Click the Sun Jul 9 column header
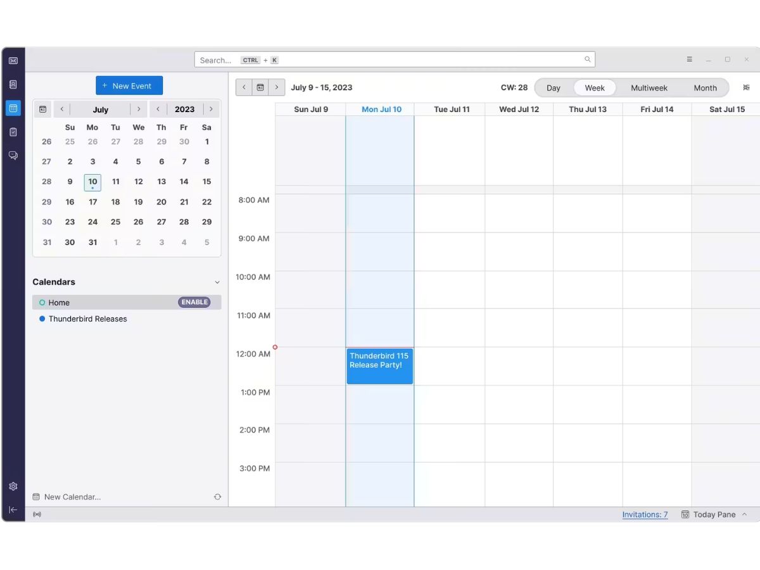This screenshot has width=760, height=570. pos(311,110)
